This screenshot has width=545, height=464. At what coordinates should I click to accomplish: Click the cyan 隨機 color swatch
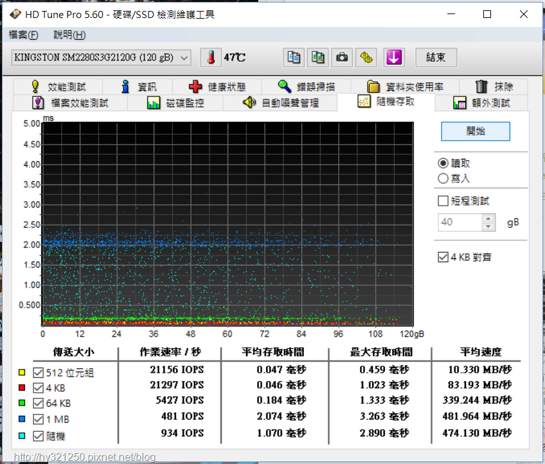pos(22,436)
